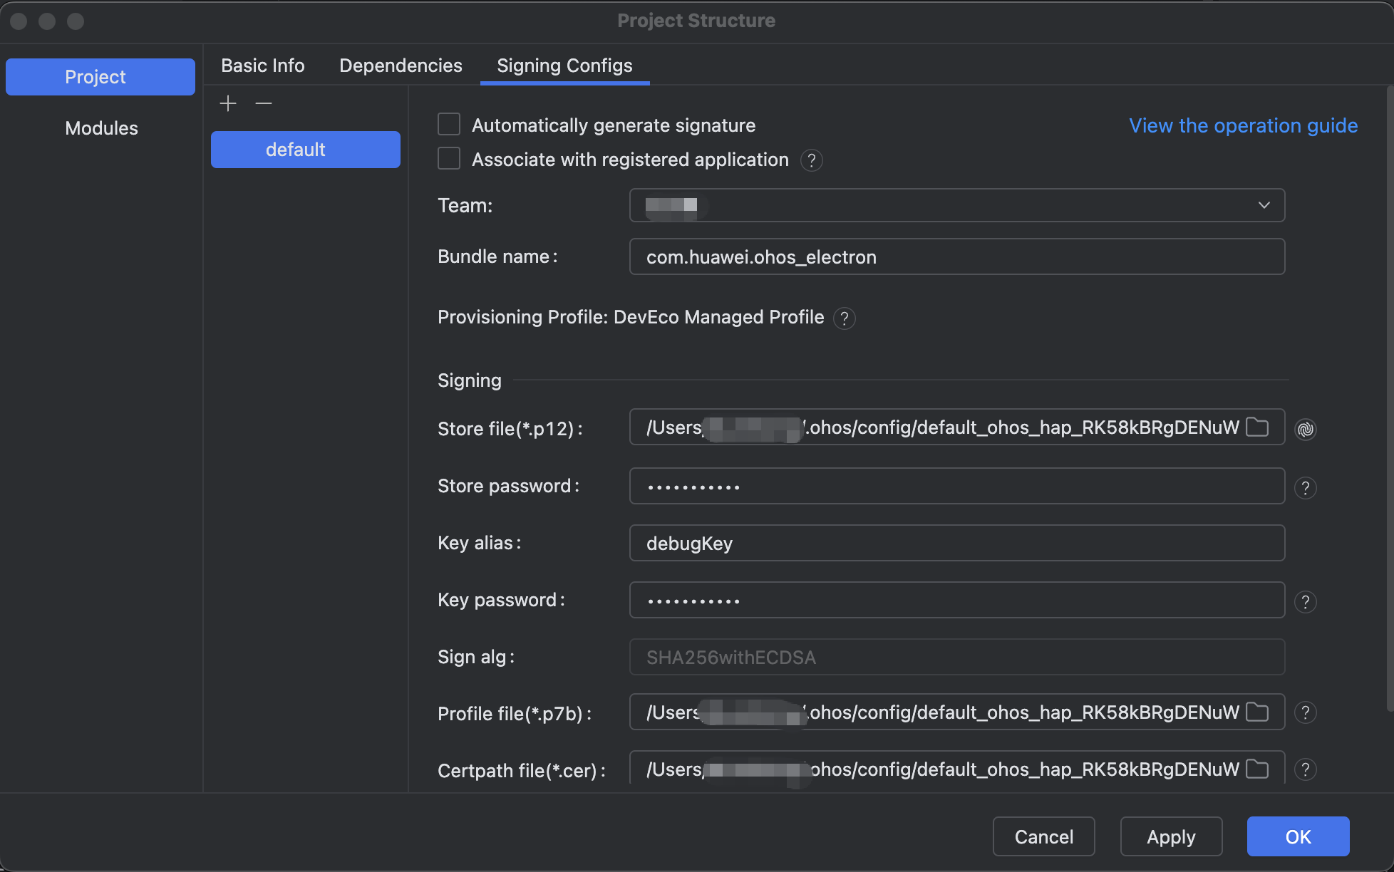Toggle Associate with registered application checkbox

click(449, 159)
